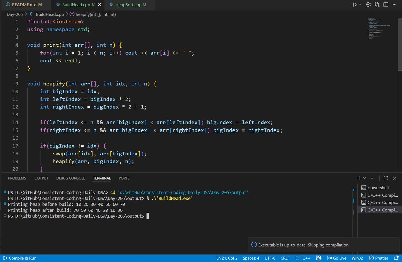This screenshot has width=402, height=262.
Task: Click Compile & Run in status bar
Action: tap(20, 258)
